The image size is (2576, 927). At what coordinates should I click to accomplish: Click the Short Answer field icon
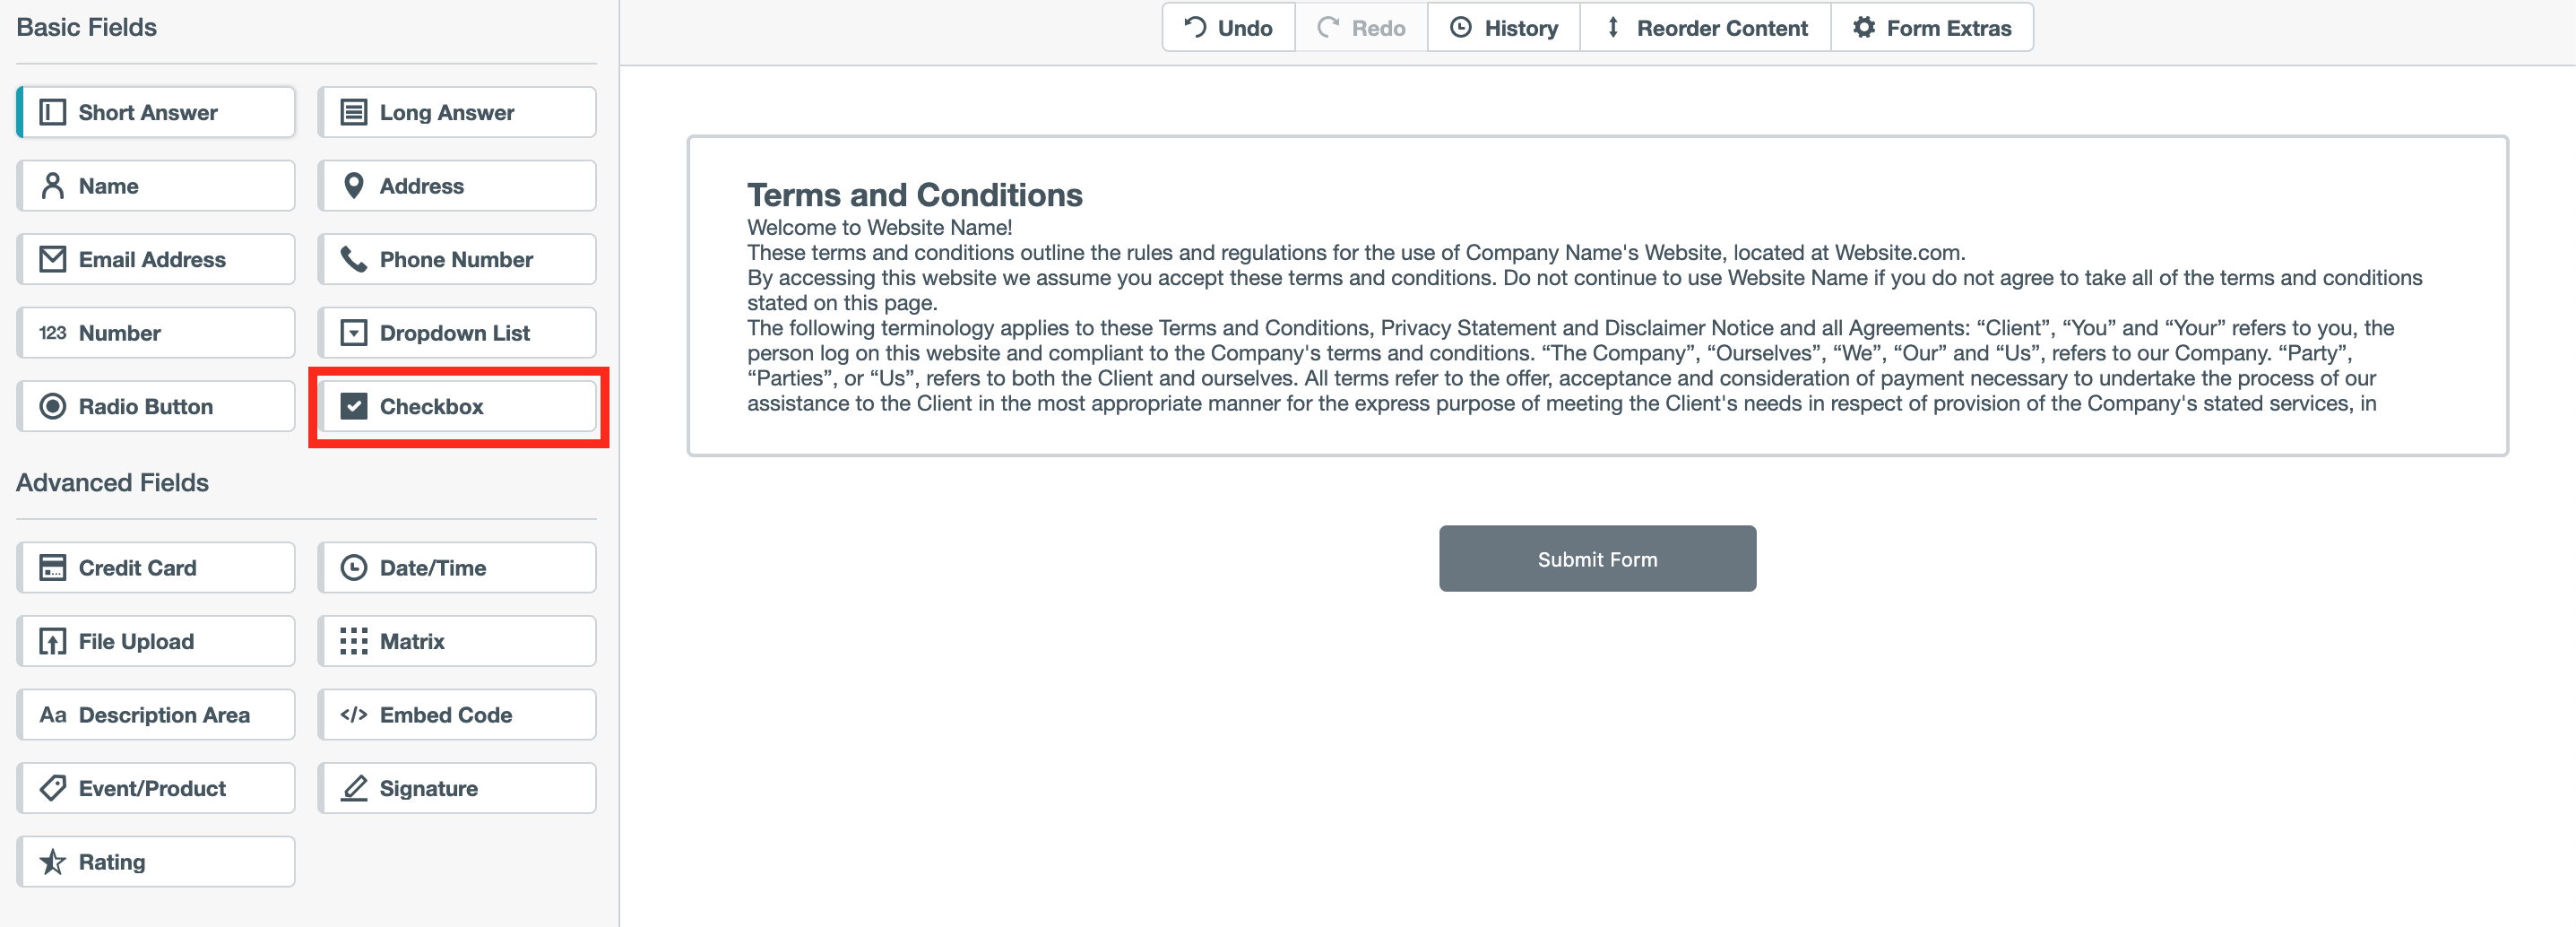[52, 112]
